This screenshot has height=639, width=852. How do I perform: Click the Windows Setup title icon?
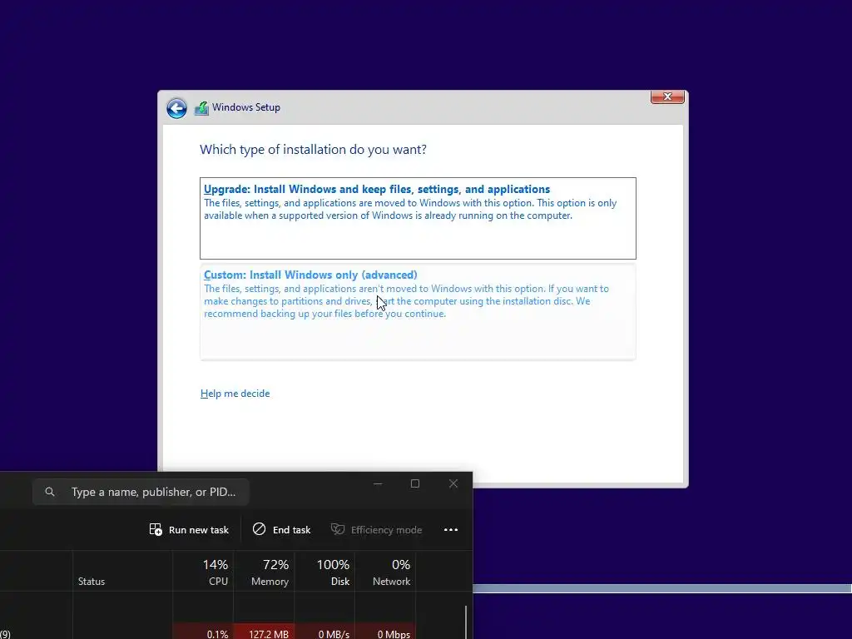201,108
